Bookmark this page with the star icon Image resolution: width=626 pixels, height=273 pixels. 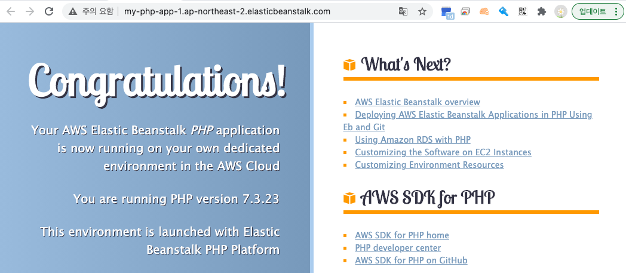click(422, 11)
